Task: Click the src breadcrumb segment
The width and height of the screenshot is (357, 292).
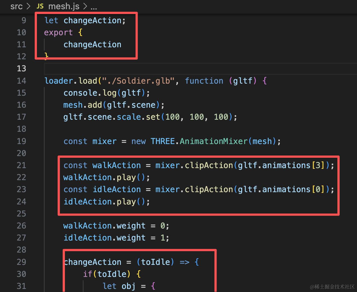Action: point(16,6)
